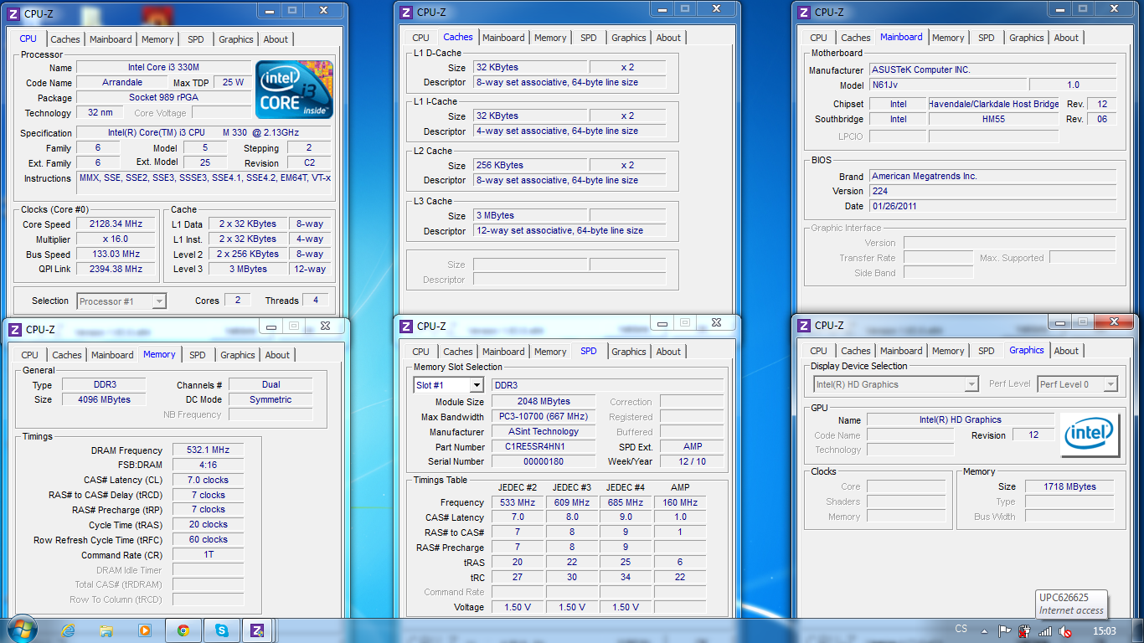Click CPU-Z title icon of SPD window
This screenshot has width=1144, height=643.
coord(406,327)
